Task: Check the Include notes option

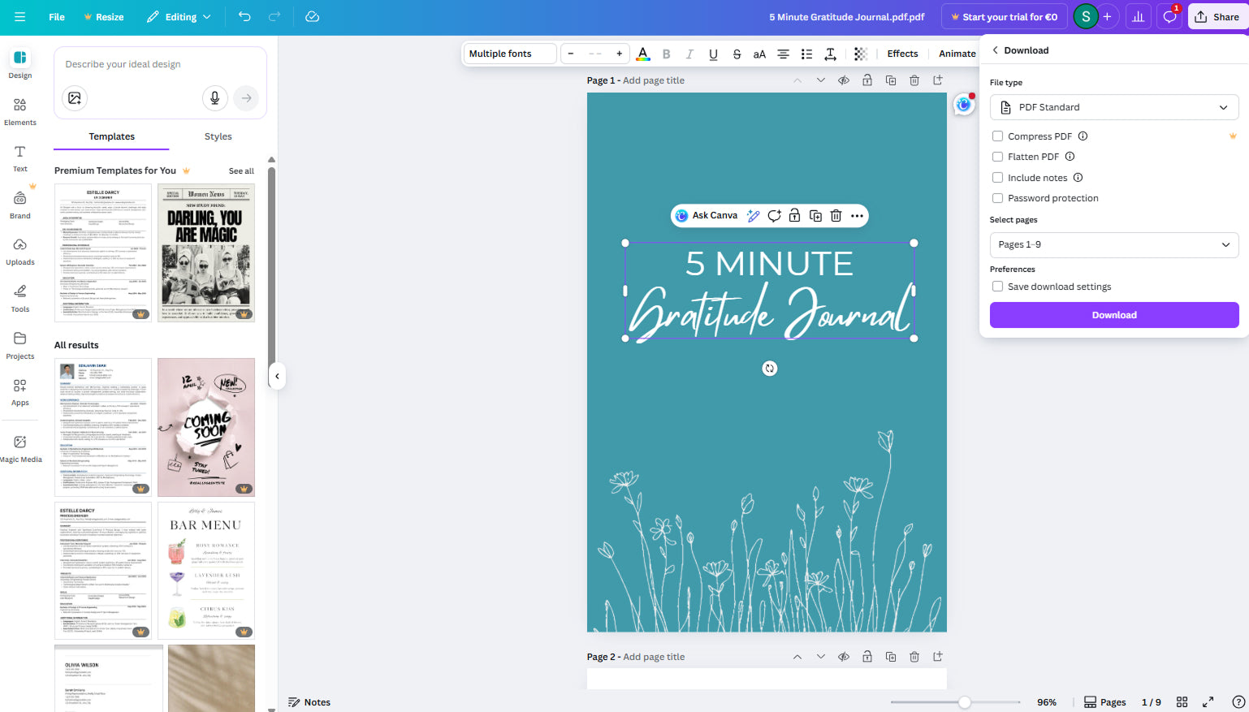Action: coord(997,178)
